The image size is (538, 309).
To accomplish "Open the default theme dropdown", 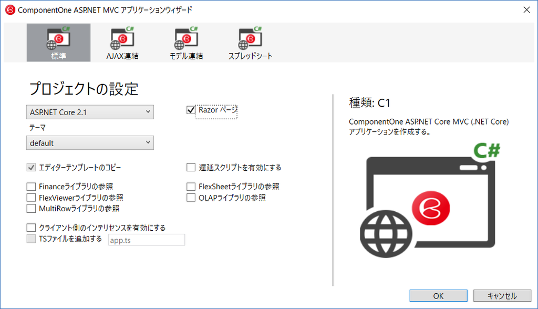I will click(90, 143).
